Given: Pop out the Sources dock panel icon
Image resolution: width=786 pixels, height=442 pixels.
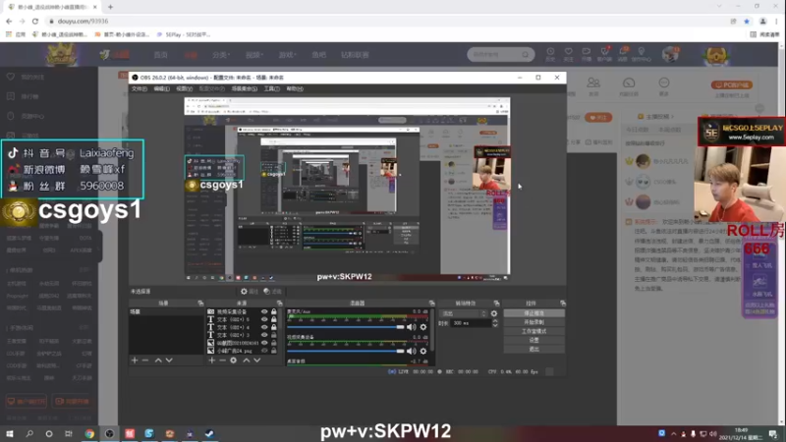Looking at the screenshot, I should coord(279,304).
